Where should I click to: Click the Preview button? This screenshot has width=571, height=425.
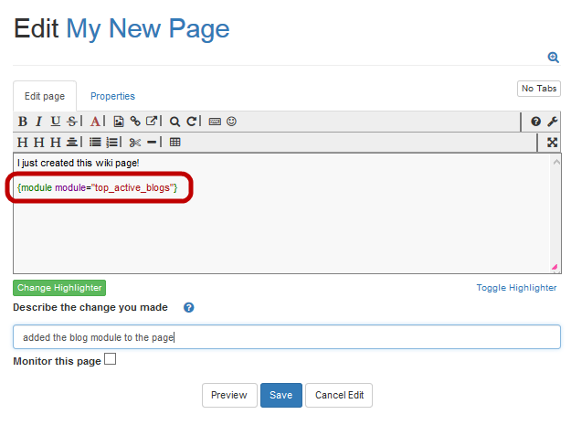click(x=228, y=395)
